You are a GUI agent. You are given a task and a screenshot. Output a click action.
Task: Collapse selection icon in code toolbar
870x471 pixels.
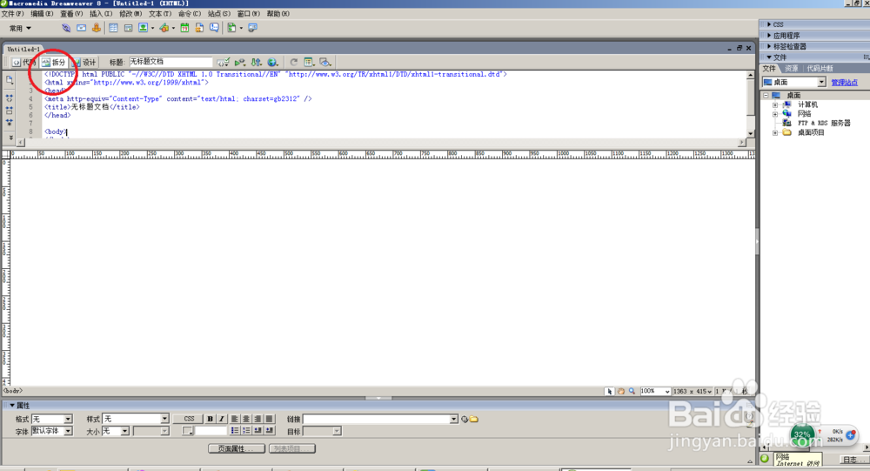(x=10, y=110)
